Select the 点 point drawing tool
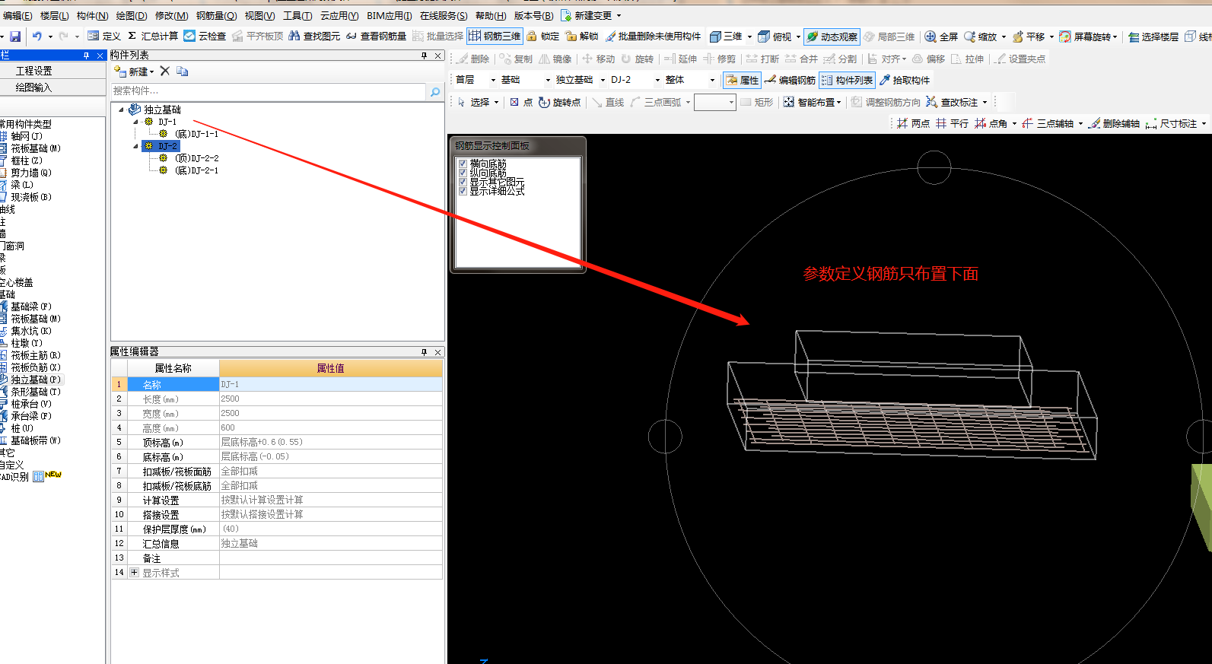 [521, 102]
